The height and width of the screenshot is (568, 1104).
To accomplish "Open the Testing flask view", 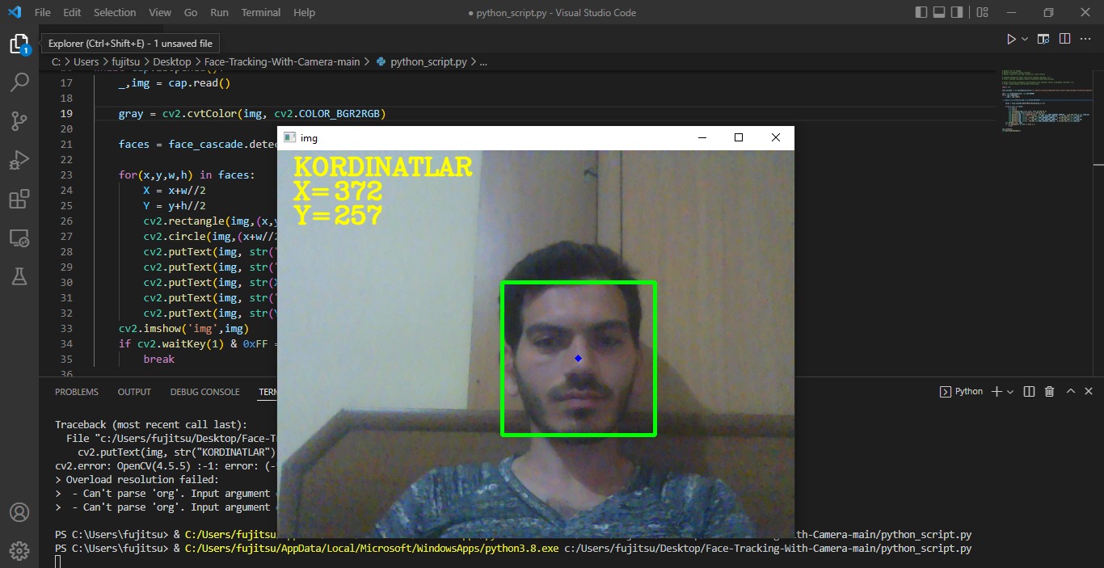I will [x=19, y=276].
